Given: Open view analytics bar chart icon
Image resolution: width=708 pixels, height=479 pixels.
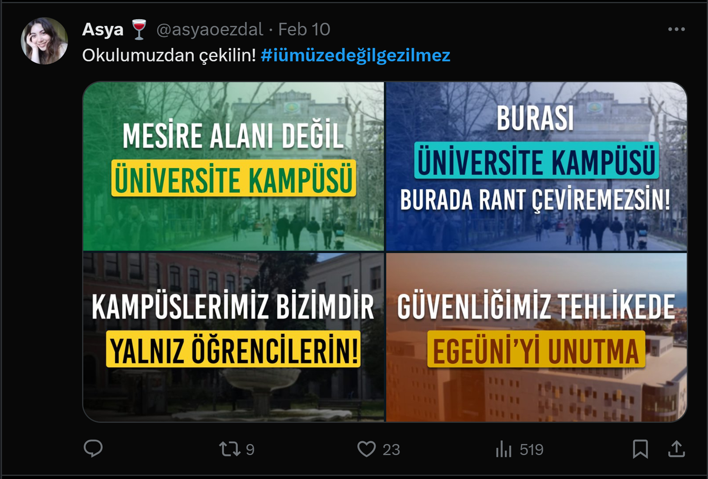Looking at the screenshot, I should pos(504,449).
